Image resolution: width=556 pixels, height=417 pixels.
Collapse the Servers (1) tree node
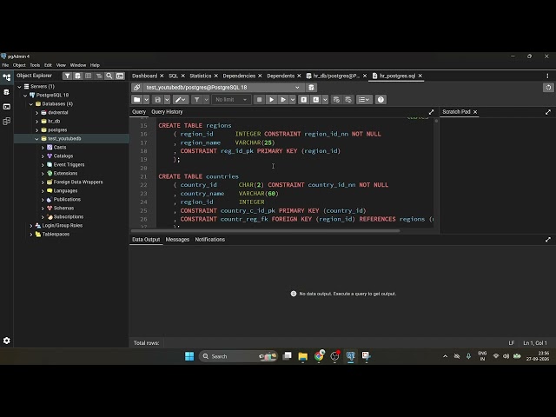[19, 87]
